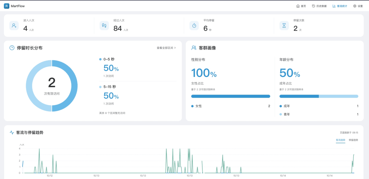Click the chevron next to 查看全部区间
Screen dimensions: 369x179
(x=175, y=48)
